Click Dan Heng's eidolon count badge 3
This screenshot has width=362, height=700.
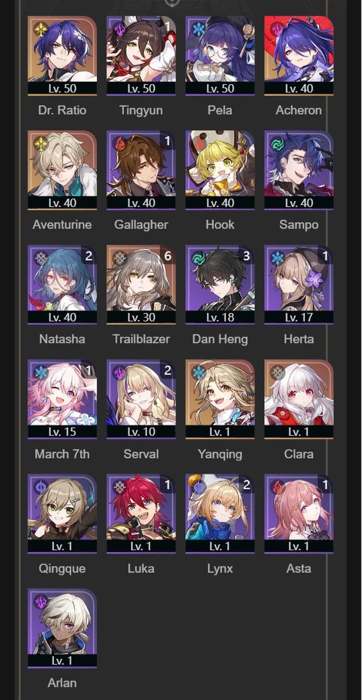pyautogui.click(x=246, y=256)
